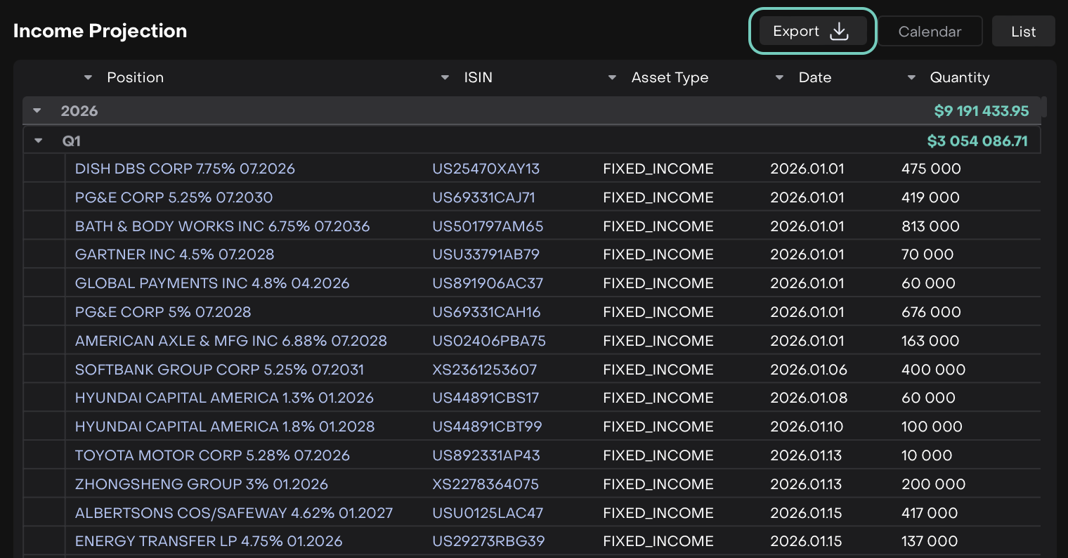Viewport: 1068px width, 558px height.
Task: Open TOYOTA MOTOR CORP 5.28% position
Action: pos(212,455)
